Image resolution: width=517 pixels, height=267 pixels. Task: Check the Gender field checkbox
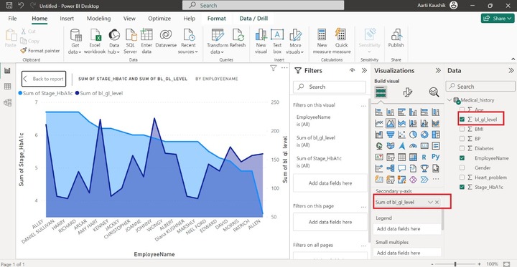462,168
